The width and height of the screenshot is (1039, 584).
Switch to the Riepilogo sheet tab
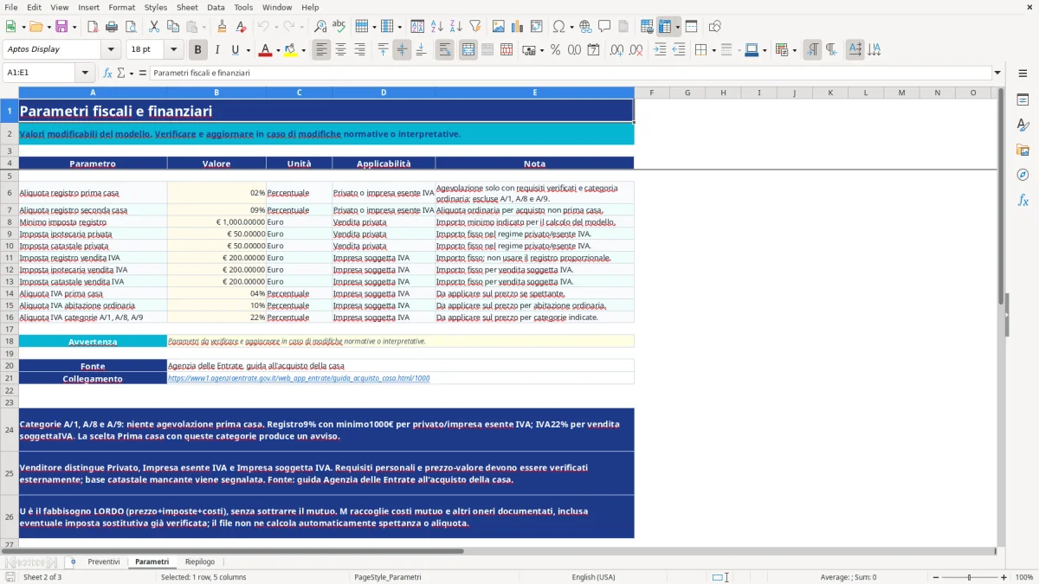(200, 562)
